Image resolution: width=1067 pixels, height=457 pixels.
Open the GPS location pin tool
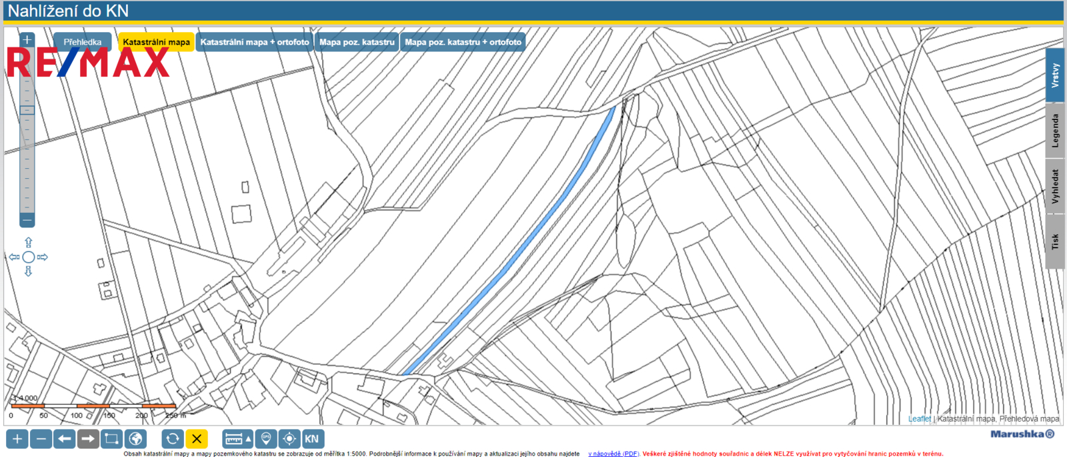[266, 439]
